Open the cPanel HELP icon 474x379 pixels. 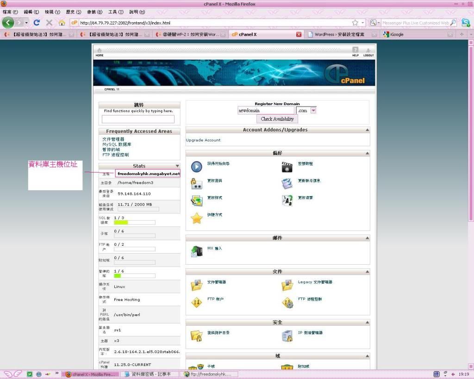[355, 51]
